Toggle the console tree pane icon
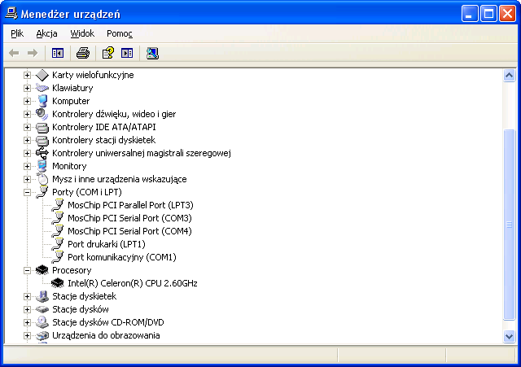This screenshot has width=521, height=367. [58, 53]
